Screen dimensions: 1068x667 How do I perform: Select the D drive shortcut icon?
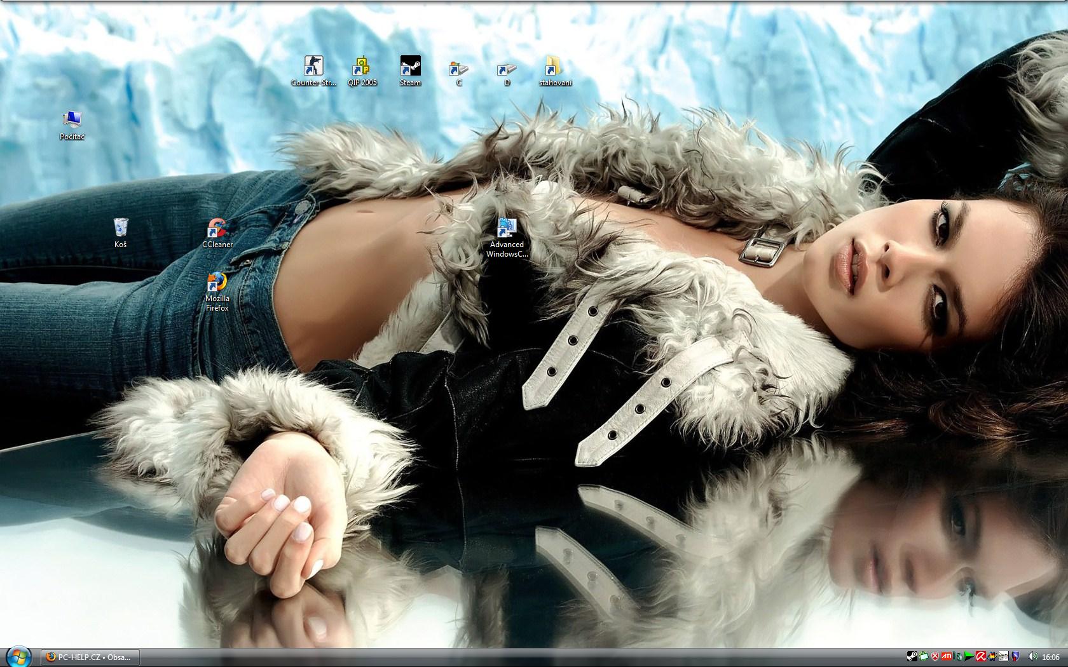(507, 69)
